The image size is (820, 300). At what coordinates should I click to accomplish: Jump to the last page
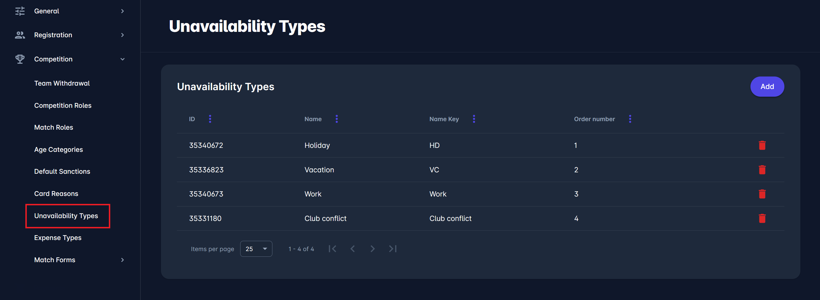click(x=393, y=249)
